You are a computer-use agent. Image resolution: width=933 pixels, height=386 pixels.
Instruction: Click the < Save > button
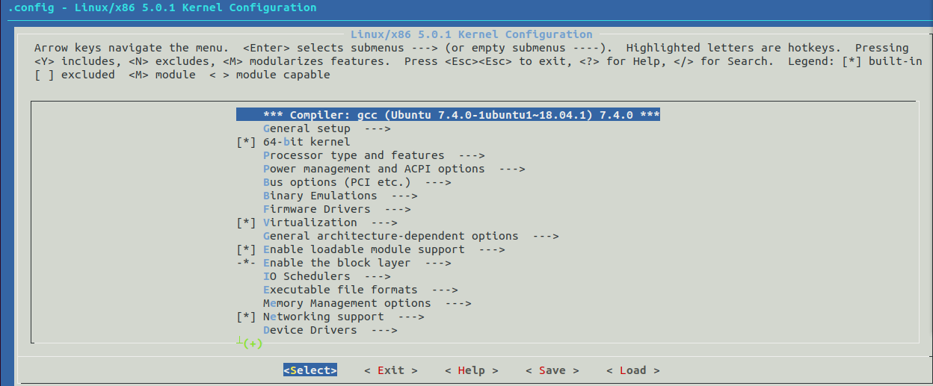click(x=552, y=370)
